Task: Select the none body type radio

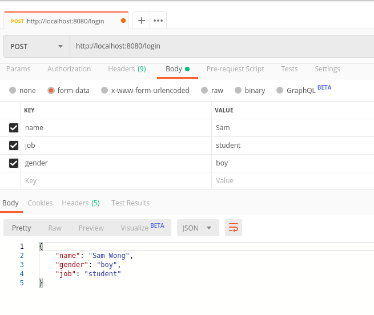Action: 13,90
